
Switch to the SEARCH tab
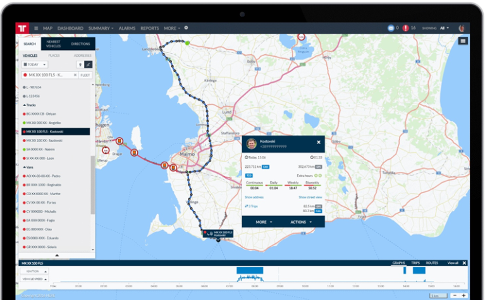coord(30,44)
